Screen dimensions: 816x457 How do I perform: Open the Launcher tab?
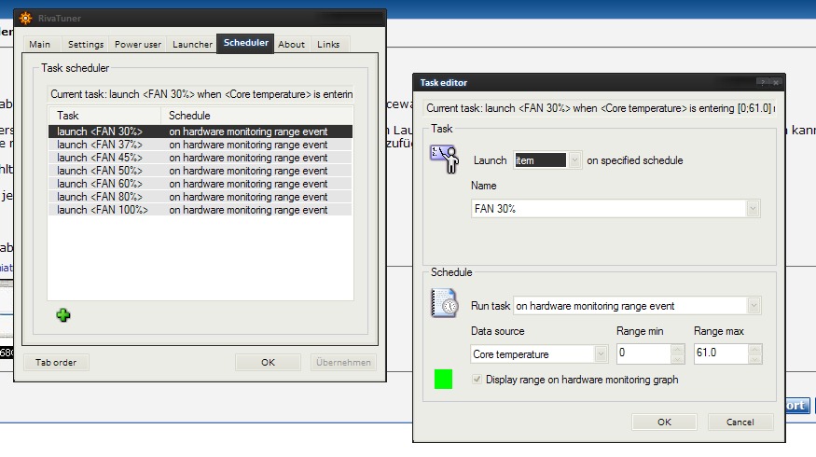click(x=192, y=44)
